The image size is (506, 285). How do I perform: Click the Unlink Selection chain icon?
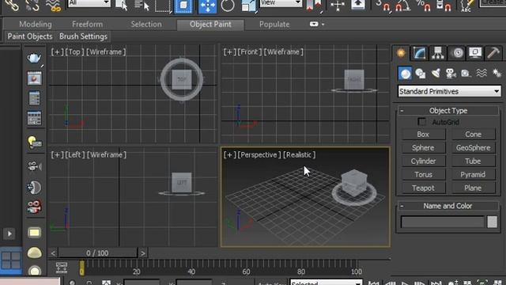32,6
